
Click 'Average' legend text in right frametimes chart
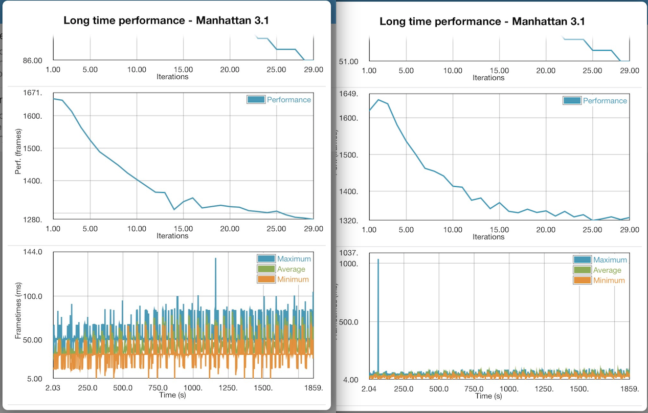point(607,270)
